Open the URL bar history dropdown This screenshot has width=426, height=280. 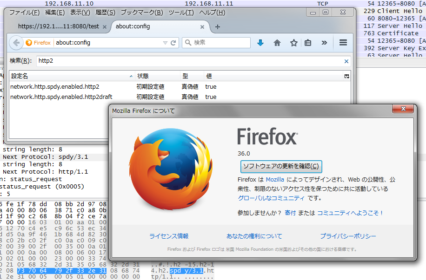[165, 43]
